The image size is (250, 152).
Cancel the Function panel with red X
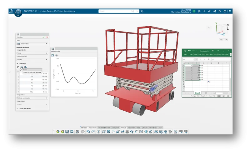point(47,37)
